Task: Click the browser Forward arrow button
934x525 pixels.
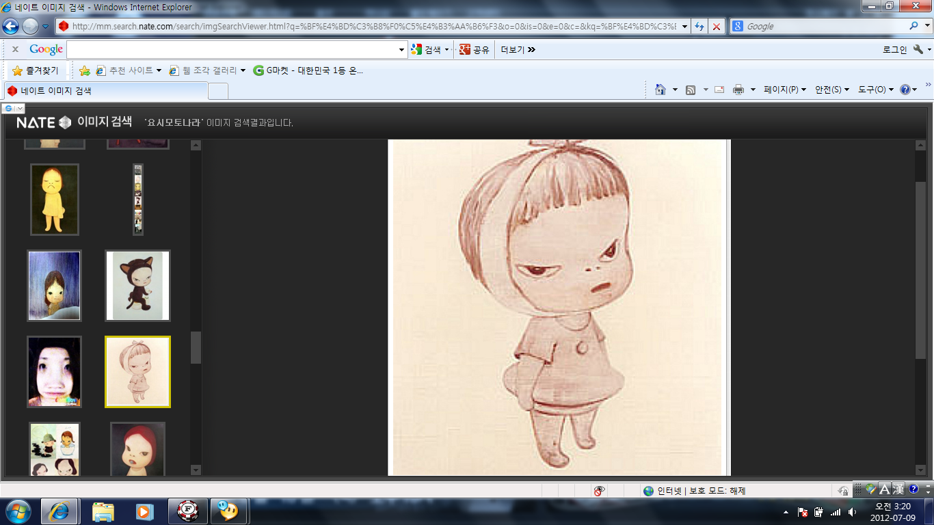Action: (30, 26)
